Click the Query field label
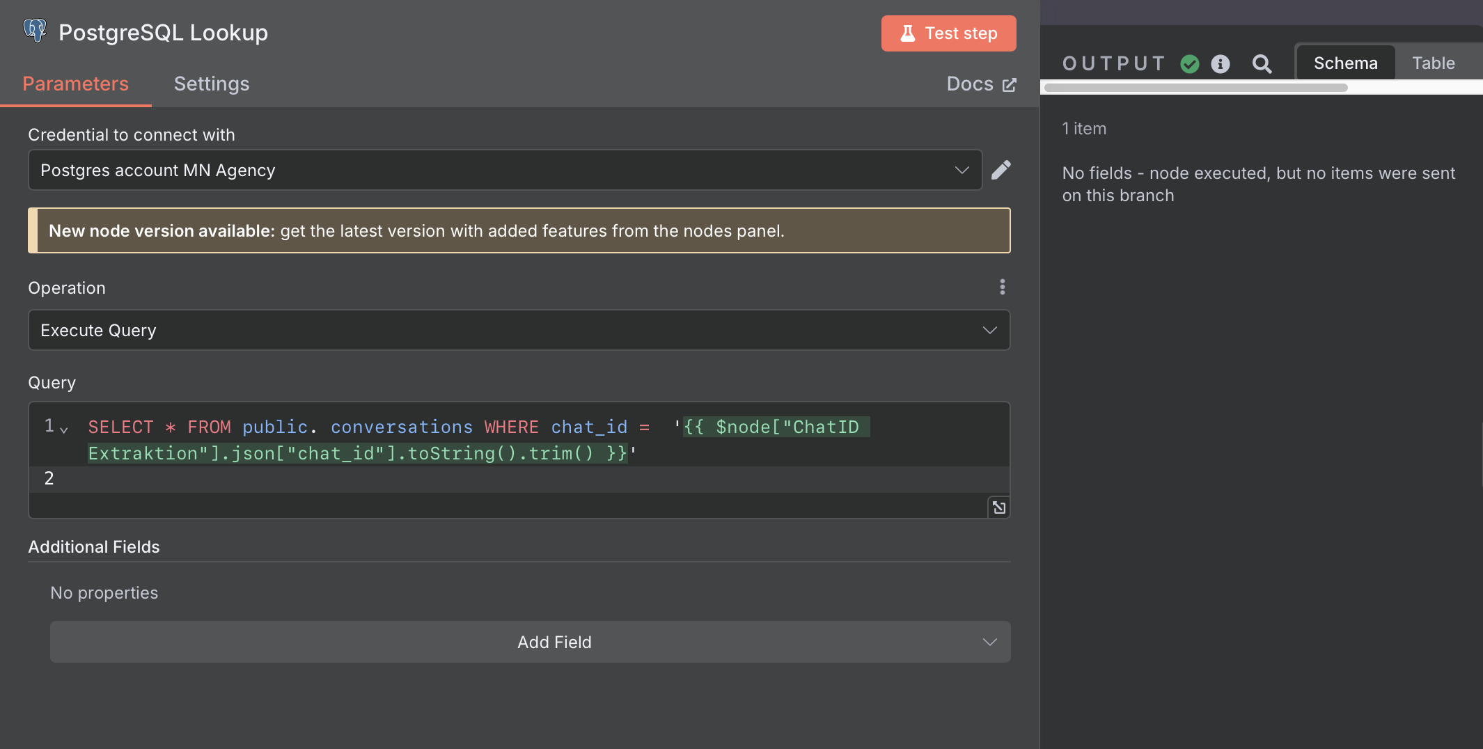Image resolution: width=1483 pixels, height=749 pixels. tap(52, 383)
